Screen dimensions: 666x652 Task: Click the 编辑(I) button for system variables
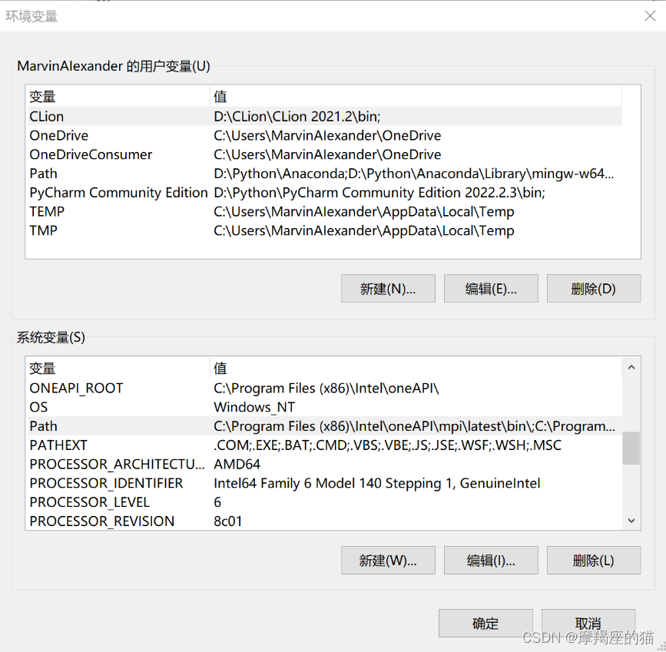click(x=491, y=560)
